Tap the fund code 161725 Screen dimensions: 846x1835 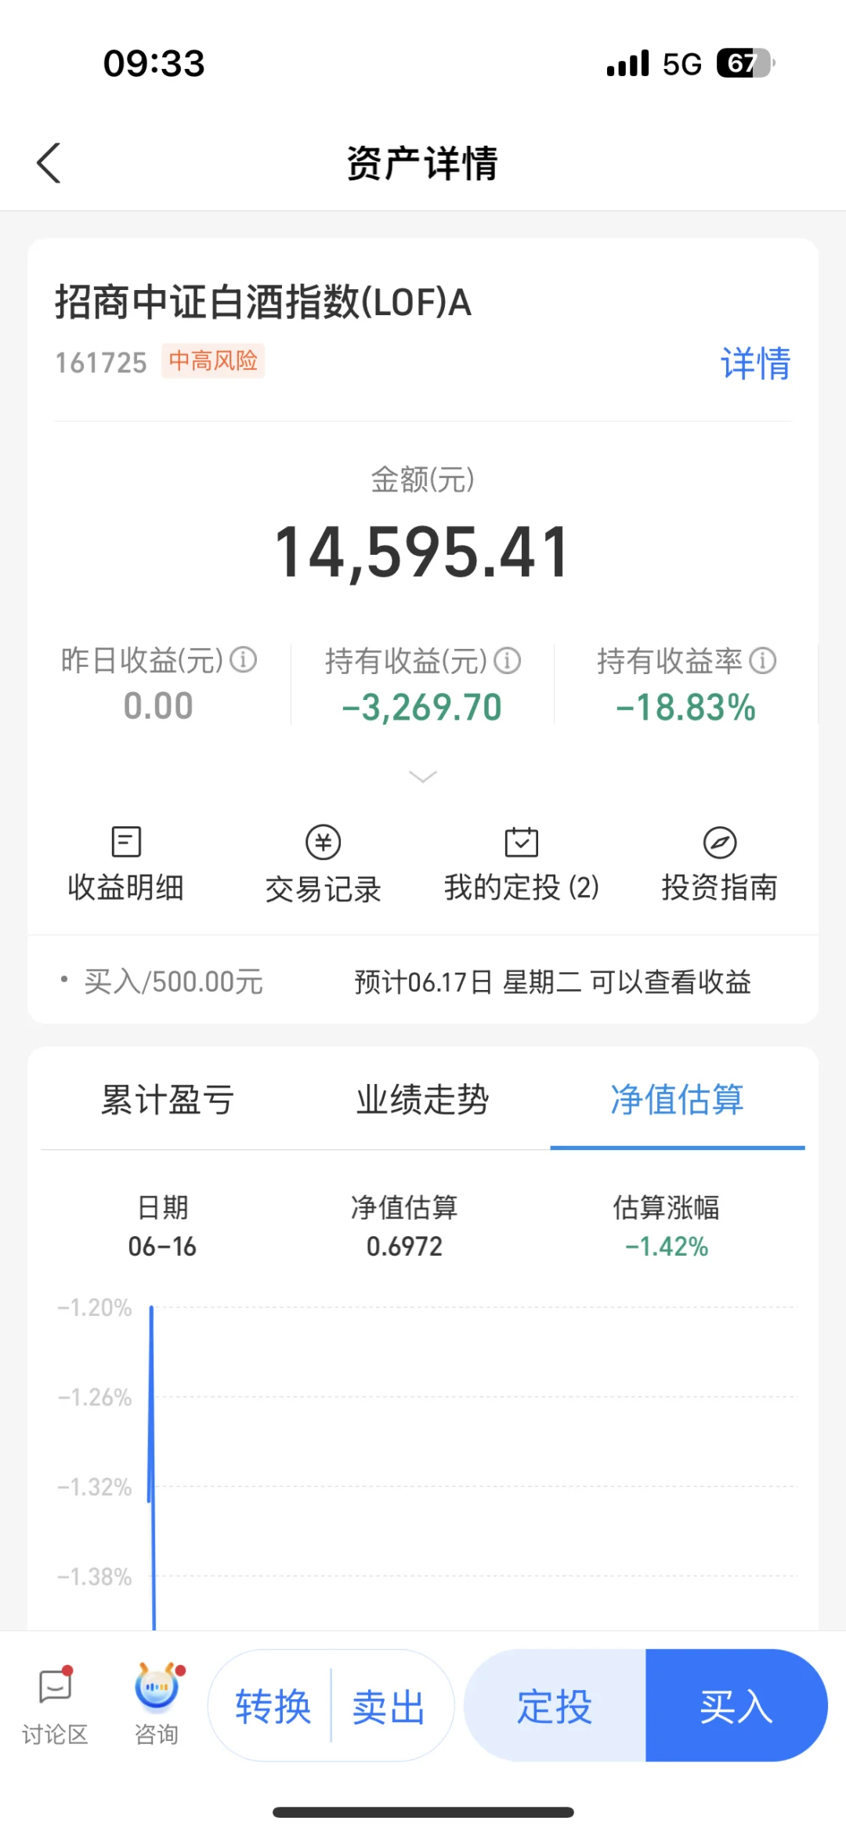[x=101, y=363]
